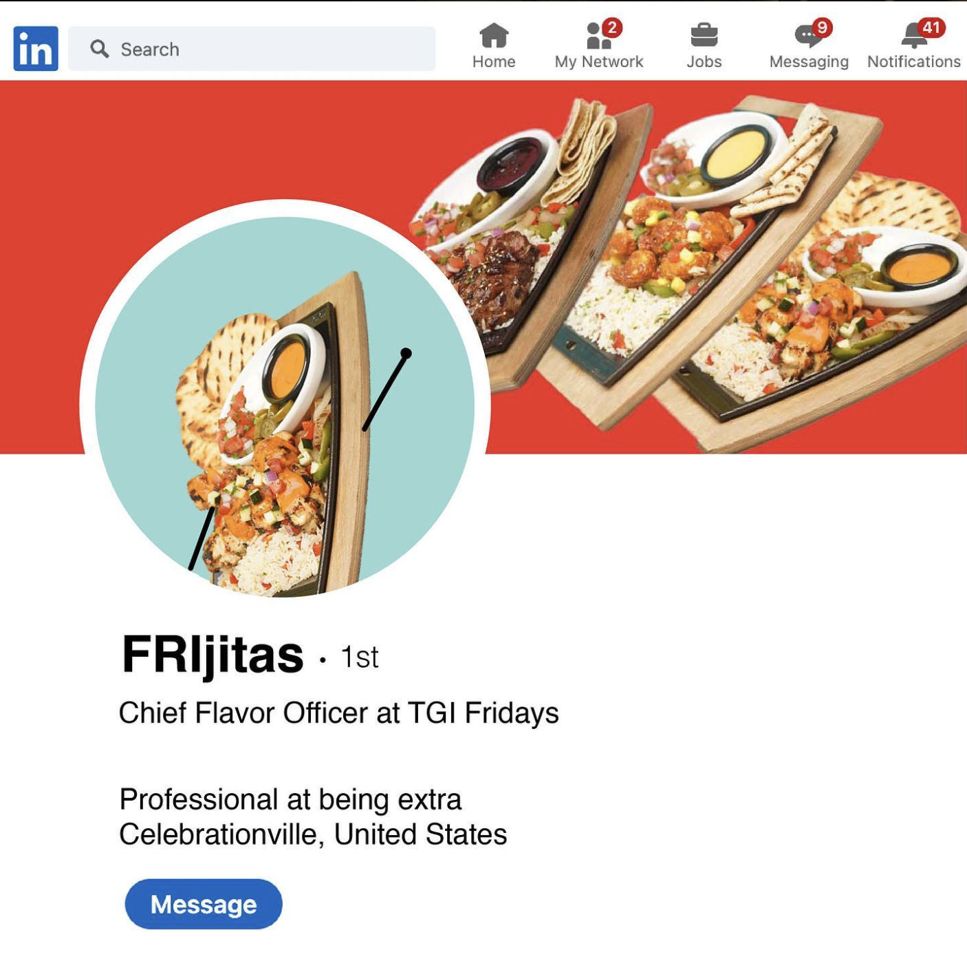Open the Home house icon
The height and width of the screenshot is (972, 967).
pos(494,35)
